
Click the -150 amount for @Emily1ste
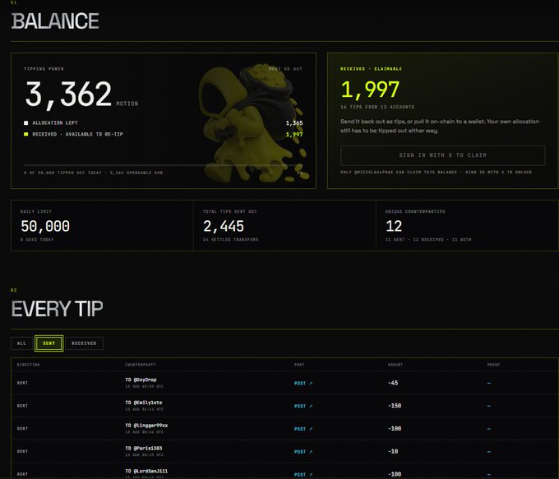[x=395, y=406]
